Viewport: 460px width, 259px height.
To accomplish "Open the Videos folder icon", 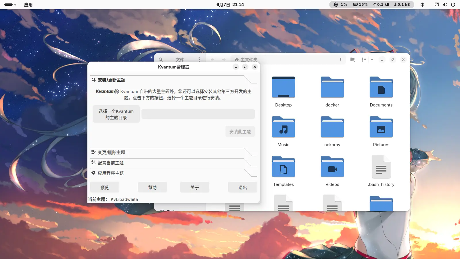I will (x=332, y=167).
